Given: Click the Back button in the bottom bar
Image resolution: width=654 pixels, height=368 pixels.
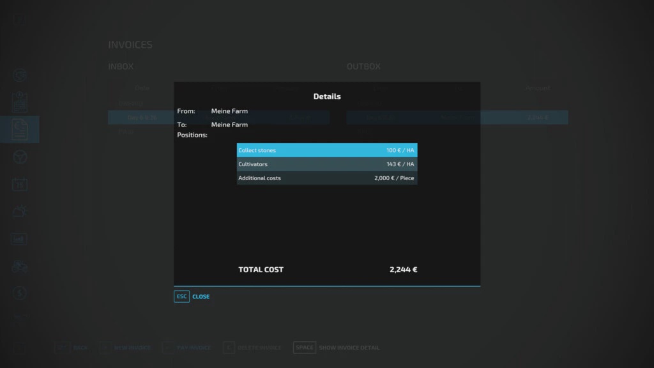Looking at the screenshot, I should pyautogui.click(x=71, y=348).
